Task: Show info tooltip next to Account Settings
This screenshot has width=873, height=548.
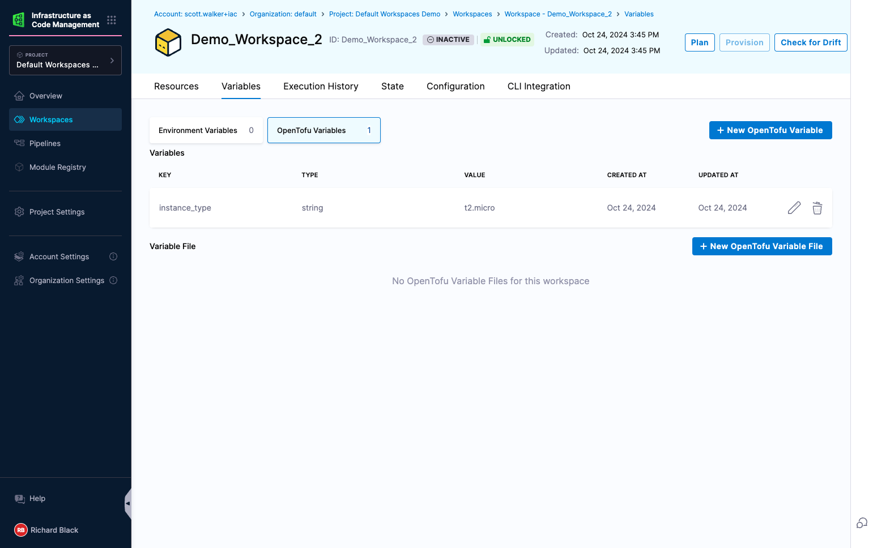Action: [113, 256]
